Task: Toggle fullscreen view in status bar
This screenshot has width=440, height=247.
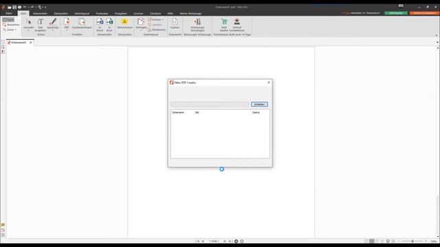Action: (388, 241)
